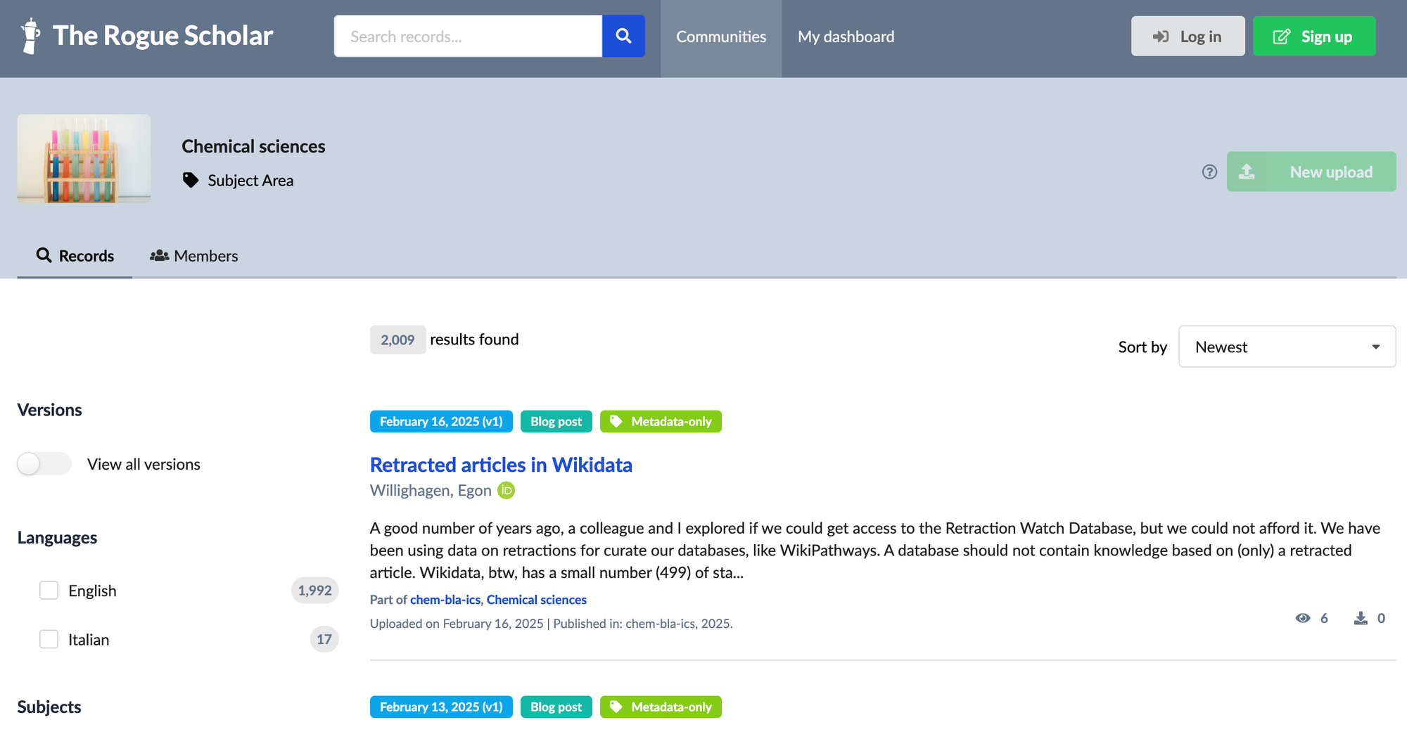Open the Communities menu item

[721, 37]
